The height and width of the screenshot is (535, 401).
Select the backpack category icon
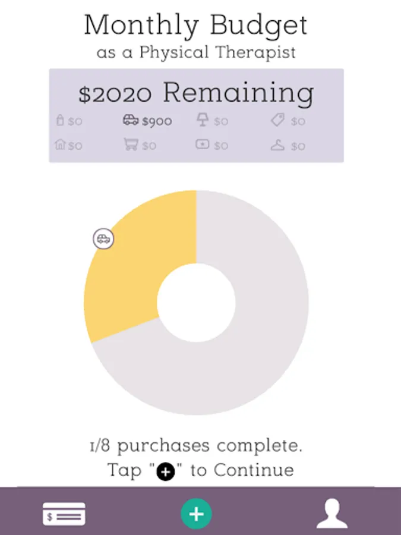60,121
